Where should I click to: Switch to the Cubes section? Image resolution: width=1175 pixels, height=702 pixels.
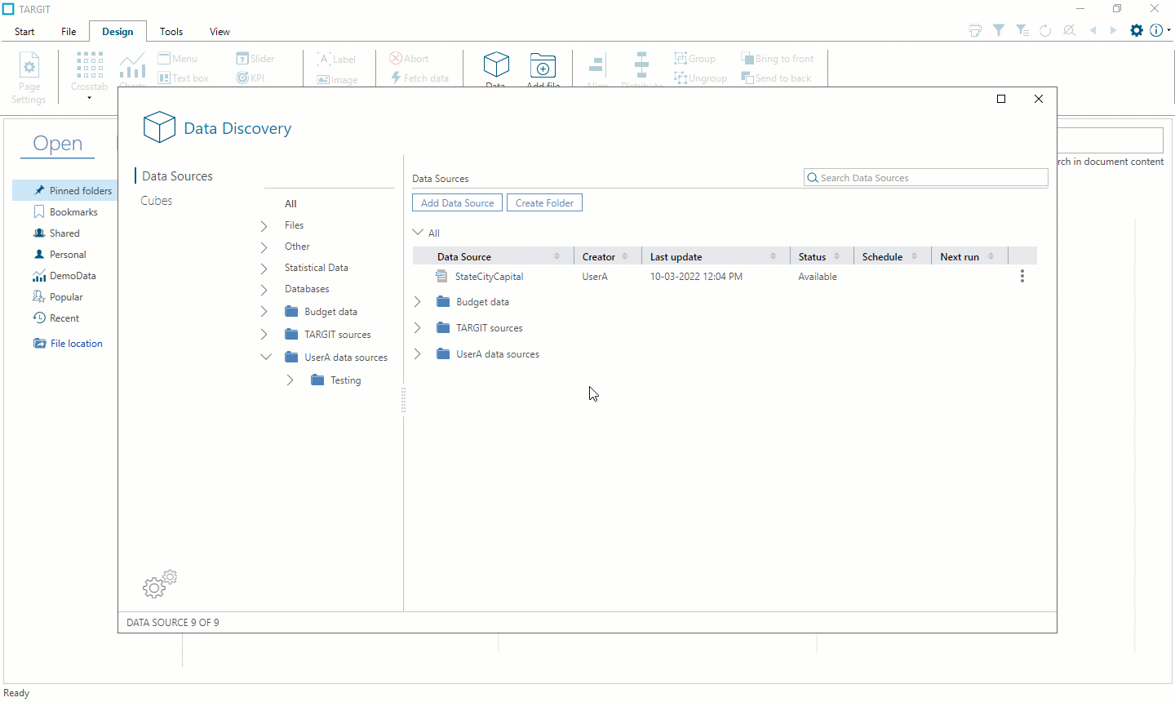tap(156, 200)
